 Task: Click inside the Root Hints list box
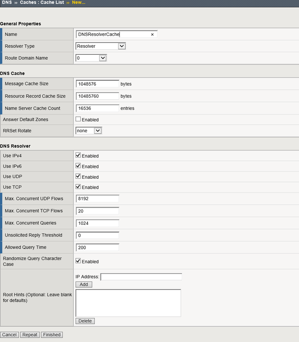point(128,303)
